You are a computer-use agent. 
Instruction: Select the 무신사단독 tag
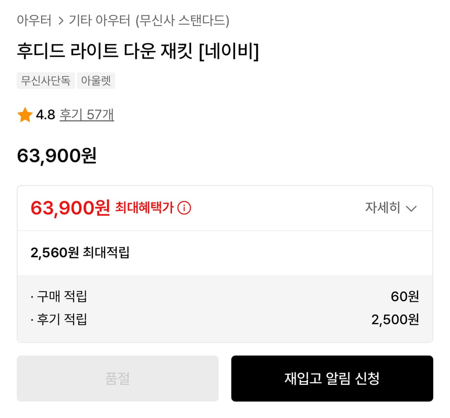click(46, 81)
